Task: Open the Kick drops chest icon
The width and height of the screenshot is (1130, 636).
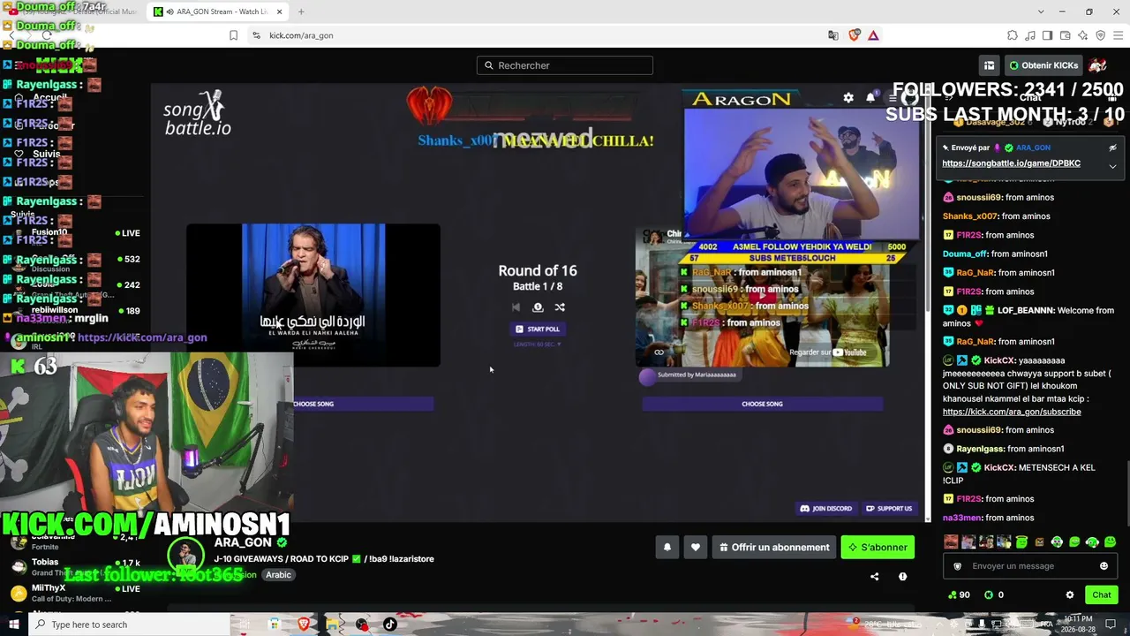Action: (989, 65)
